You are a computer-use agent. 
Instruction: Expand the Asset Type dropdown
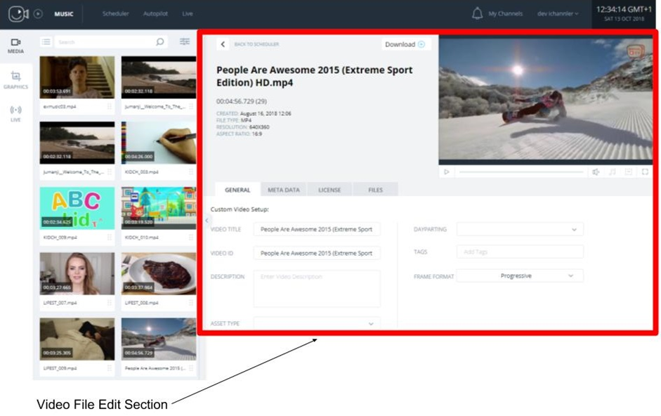[317, 323]
